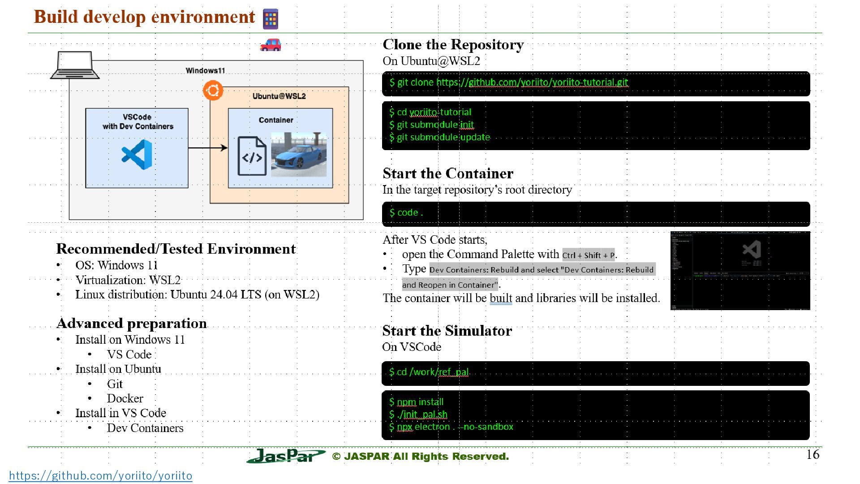860x484 pixels.
Task: Click the slide page number 16
Action: tap(813, 454)
